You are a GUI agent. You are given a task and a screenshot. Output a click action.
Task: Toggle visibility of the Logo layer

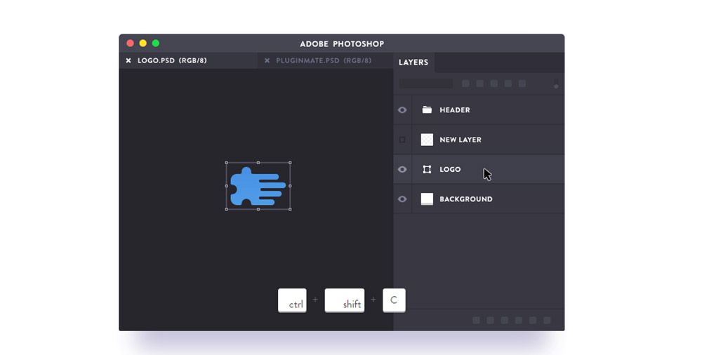coord(402,170)
